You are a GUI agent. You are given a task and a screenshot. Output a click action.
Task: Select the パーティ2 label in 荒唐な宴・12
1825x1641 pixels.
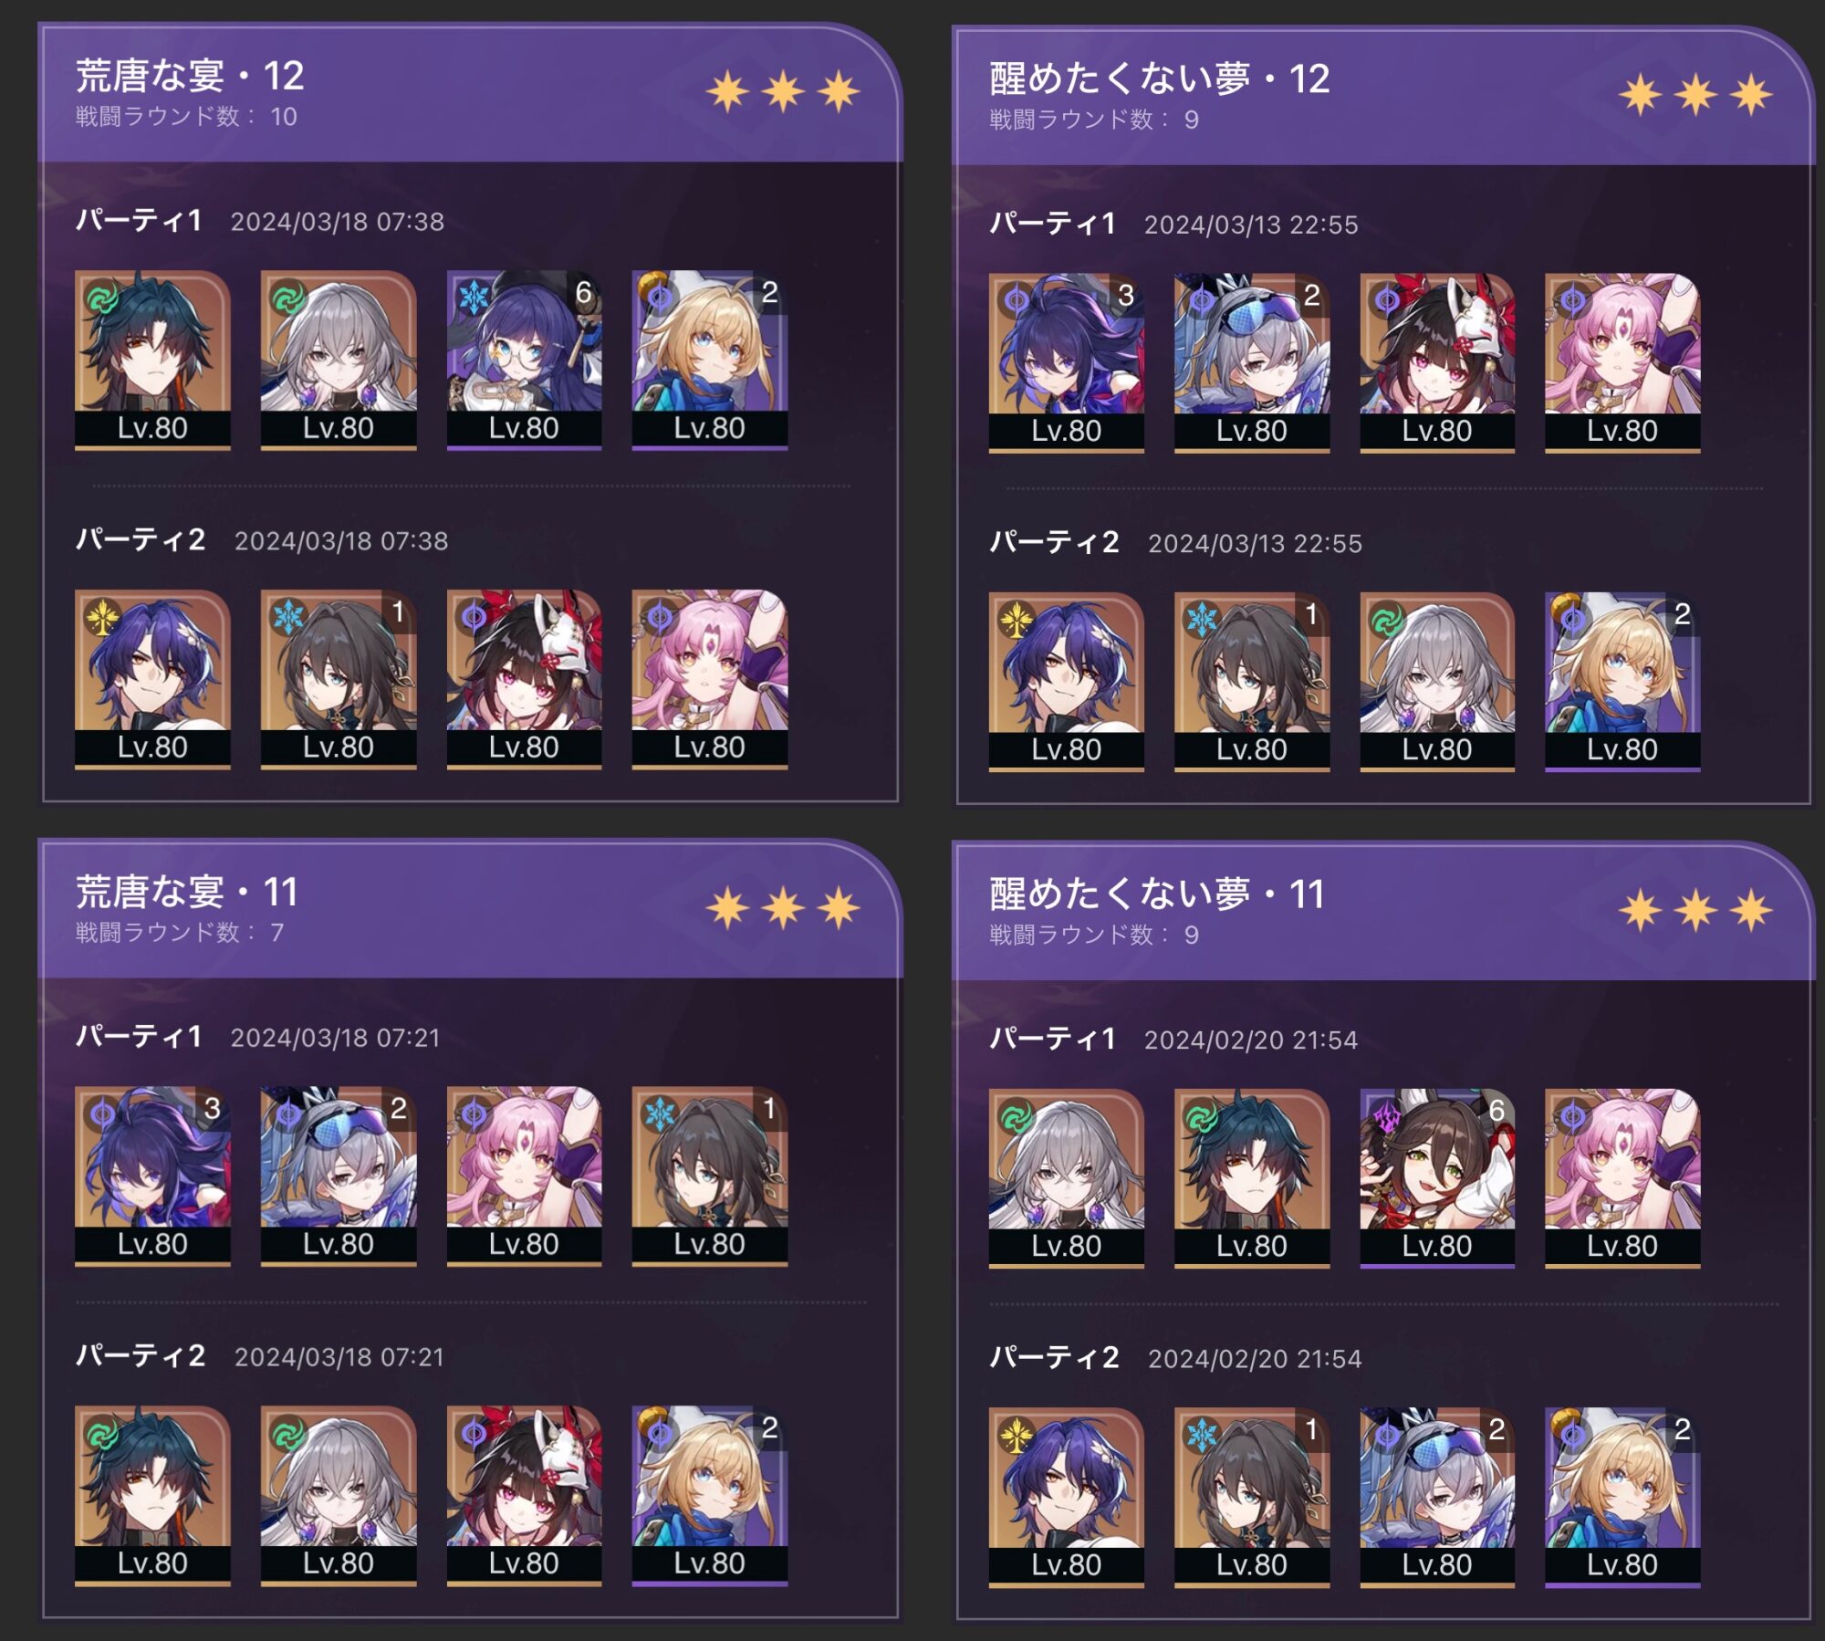click(x=141, y=539)
